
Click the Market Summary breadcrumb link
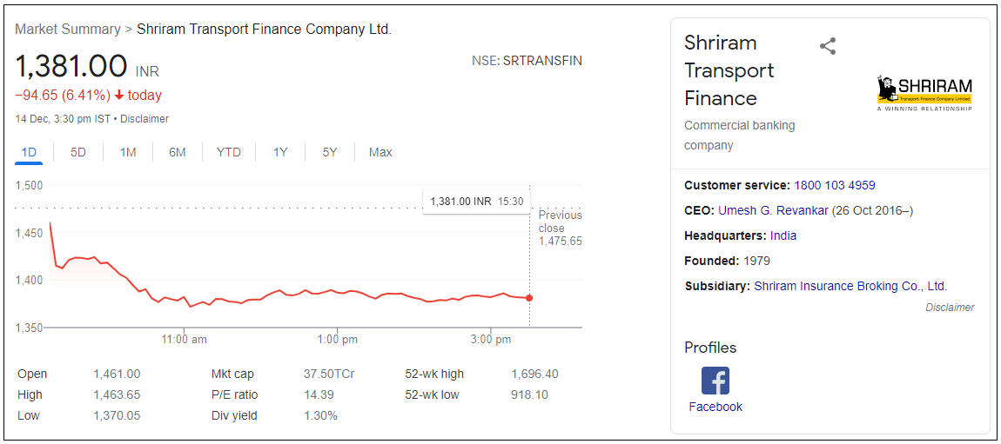(68, 29)
